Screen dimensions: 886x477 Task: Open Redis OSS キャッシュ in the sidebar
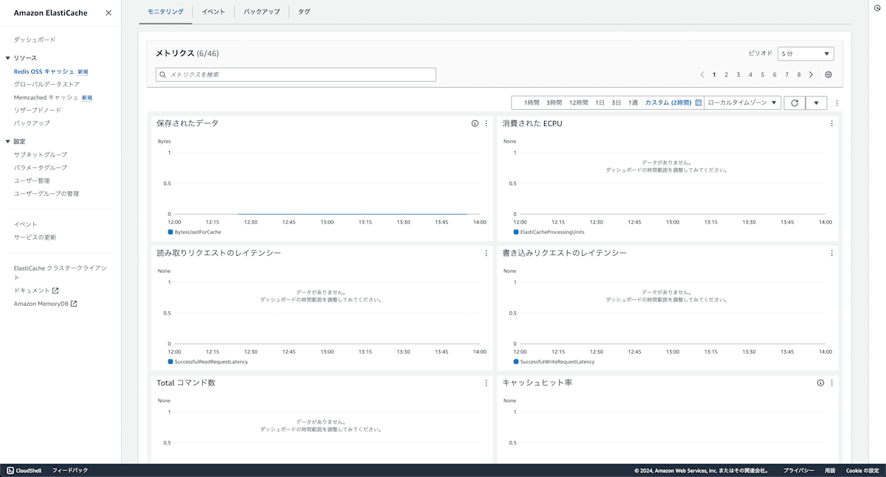coord(44,72)
